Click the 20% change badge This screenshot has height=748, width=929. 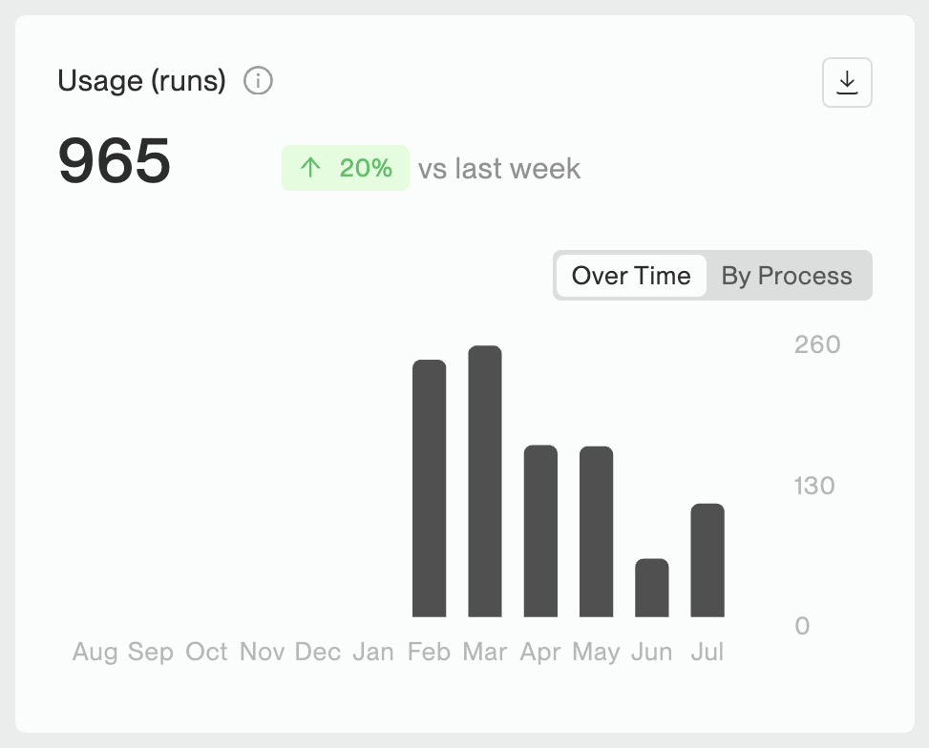[346, 168]
